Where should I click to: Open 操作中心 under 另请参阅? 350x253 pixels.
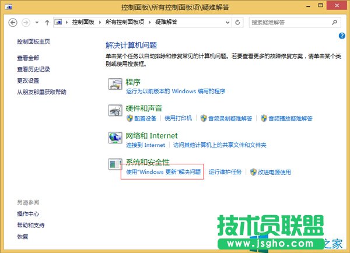pos(28,214)
